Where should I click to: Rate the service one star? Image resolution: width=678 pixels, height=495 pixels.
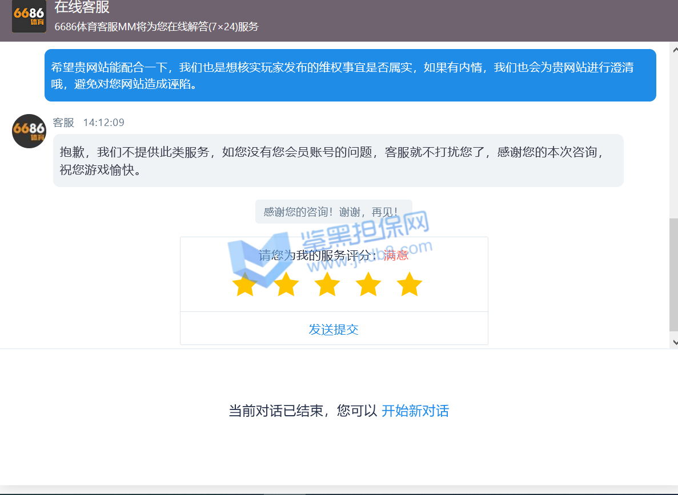(245, 285)
